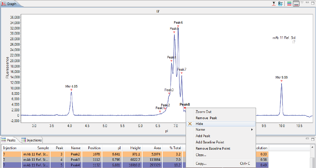The height and width of the screenshot is (168, 316).
Task: Select the stacked lanes view icon
Action: pyautogui.click(x=289, y=4)
